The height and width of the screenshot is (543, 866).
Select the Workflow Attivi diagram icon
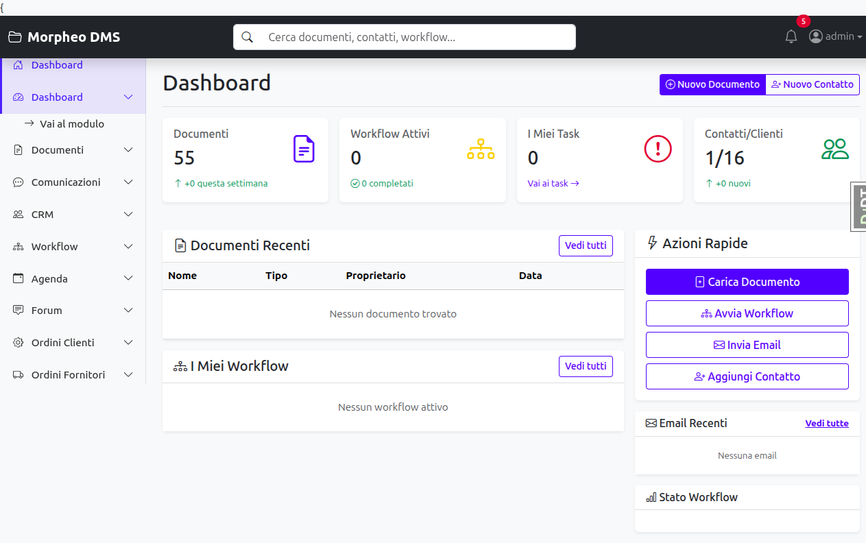pyautogui.click(x=481, y=149)
